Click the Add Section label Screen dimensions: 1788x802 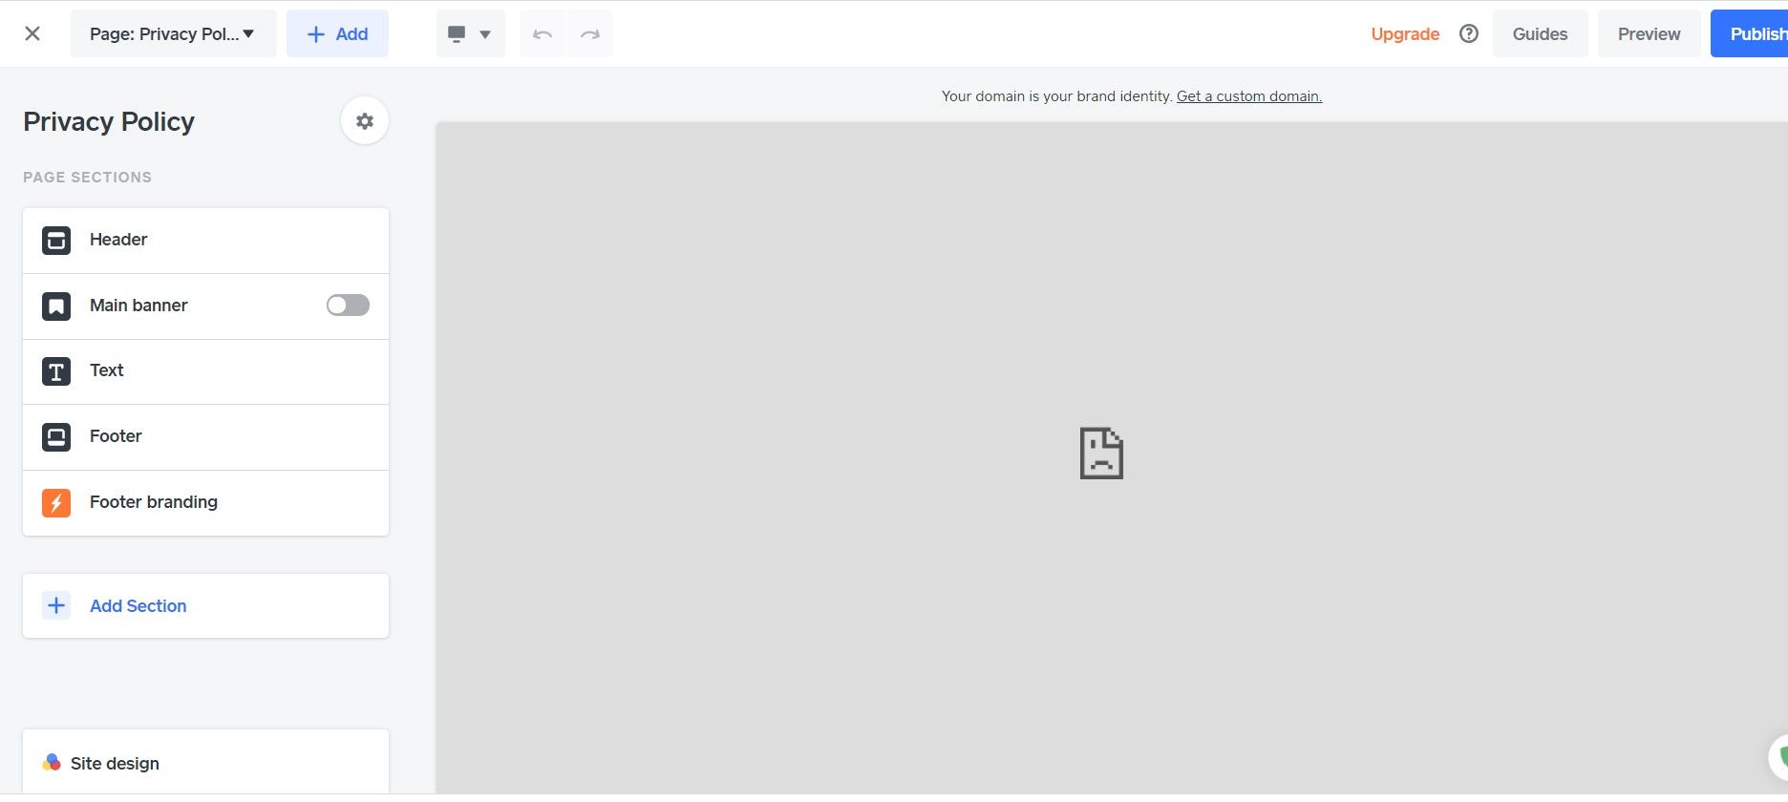tap(138, 606)
